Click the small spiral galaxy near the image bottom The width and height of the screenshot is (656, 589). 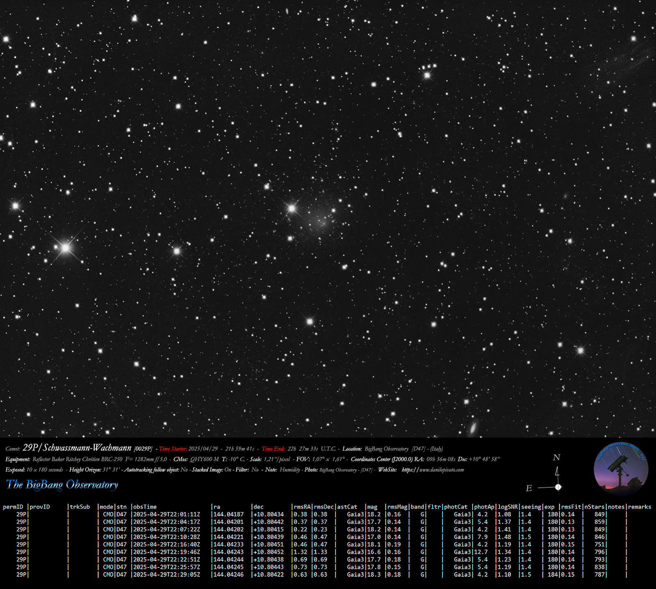click(x=473, y=428)
